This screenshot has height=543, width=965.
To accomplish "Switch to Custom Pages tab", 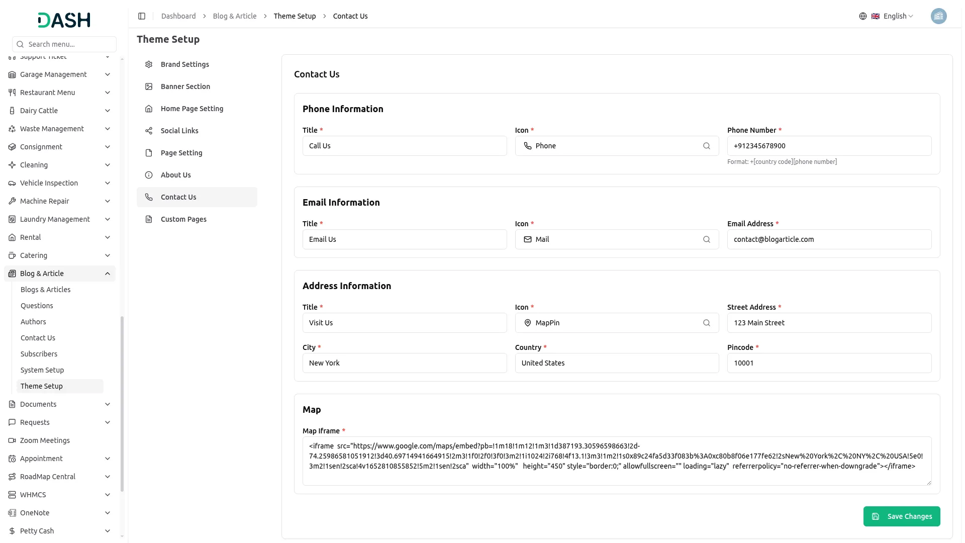I will pyautogui.click(x=183, y=219).
